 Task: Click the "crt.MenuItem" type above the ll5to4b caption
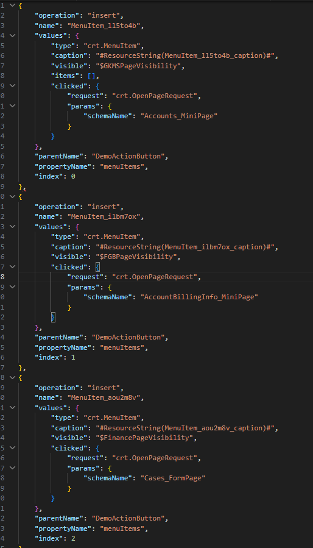(112, 46)
